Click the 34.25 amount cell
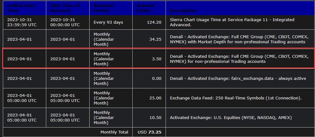This screenshot has width=315, height=137. pyautogui.click(x=155, y=39)
